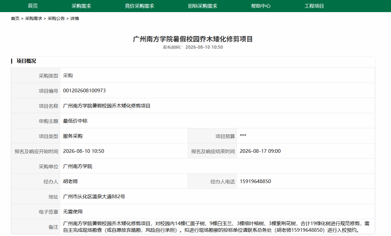Open 采购需求 in the green navigation bar
The height and width of the screenshot is (236, 391).
pos(81,6)
